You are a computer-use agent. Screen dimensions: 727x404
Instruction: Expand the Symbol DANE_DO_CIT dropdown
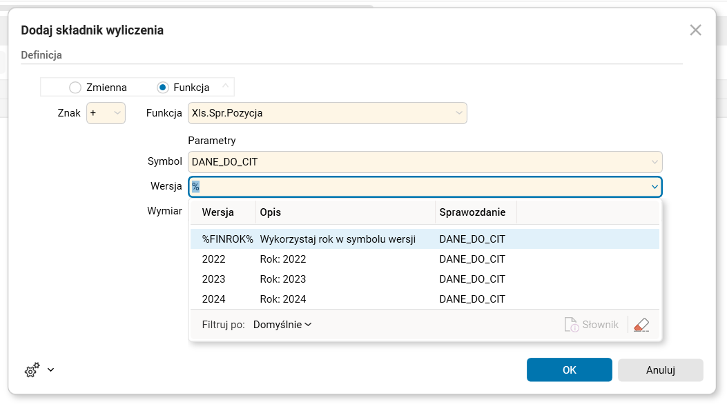click(x=654, y=162)
